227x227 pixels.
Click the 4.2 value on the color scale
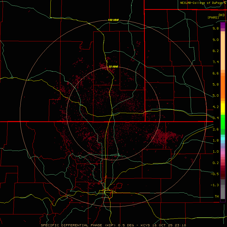pos(216,107)
